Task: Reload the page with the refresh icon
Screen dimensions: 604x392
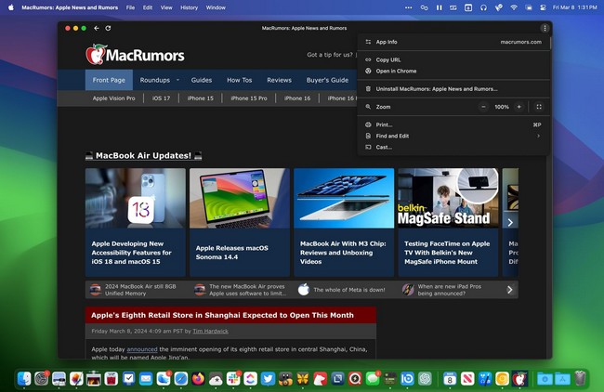Action: click(109, 28)
